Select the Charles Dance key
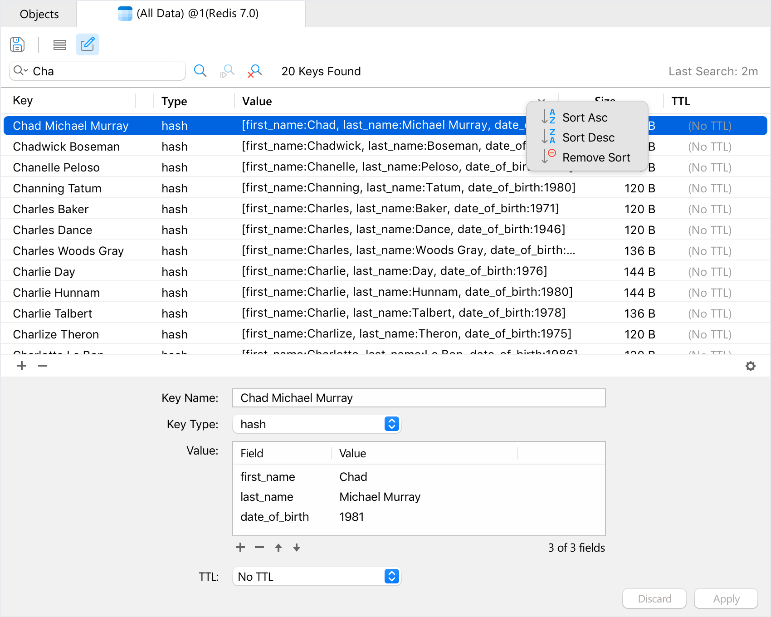The image size is (771, 617). pyautogui.click(x=53, y=230)
